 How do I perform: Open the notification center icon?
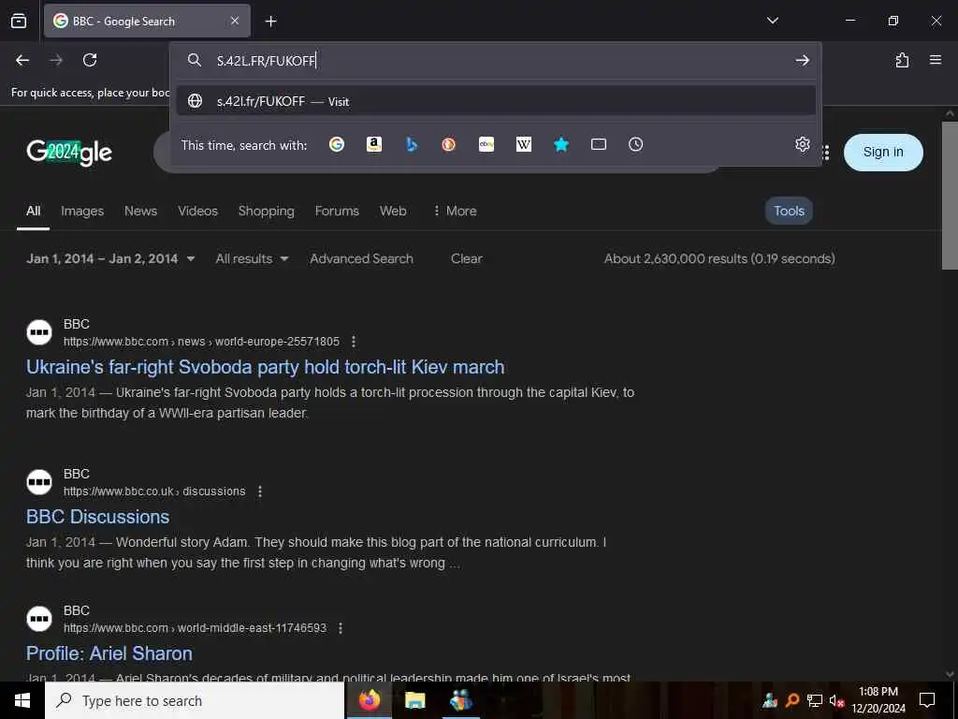coord(927,700)
